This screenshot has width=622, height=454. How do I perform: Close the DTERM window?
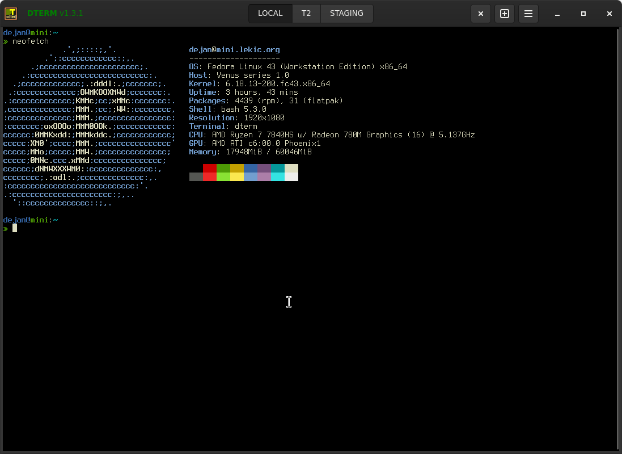coord(610,14)
